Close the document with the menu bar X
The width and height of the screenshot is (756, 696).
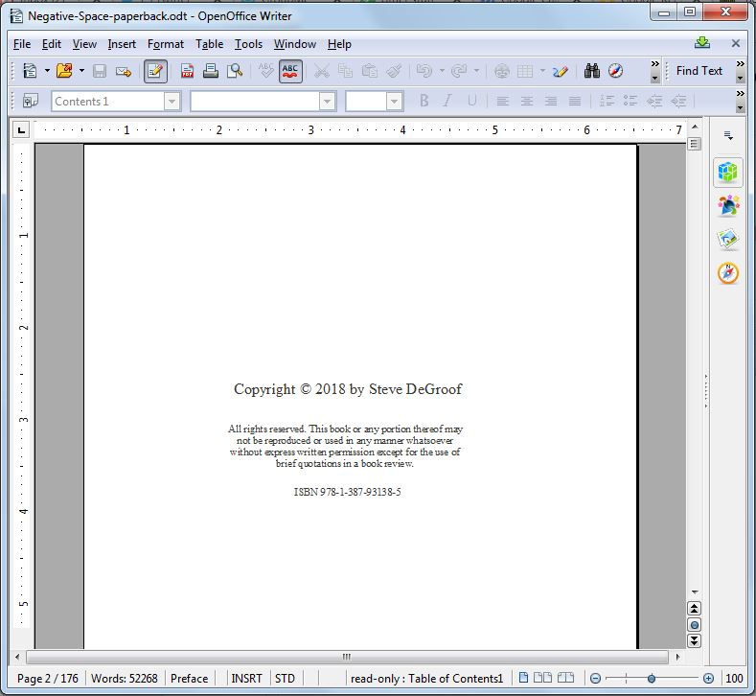(x=736, y=43)
